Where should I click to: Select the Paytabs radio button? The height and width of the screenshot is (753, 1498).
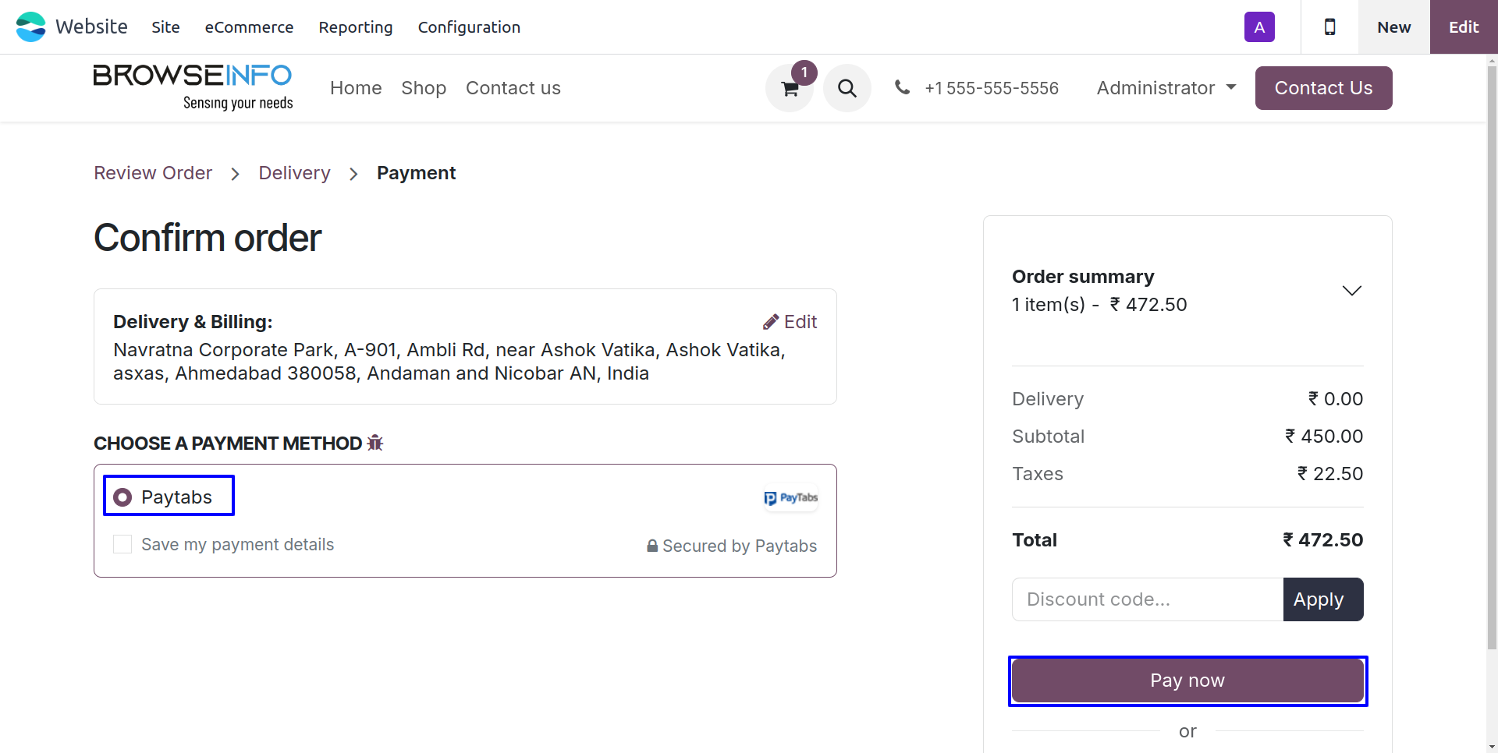tap(122, 497)
